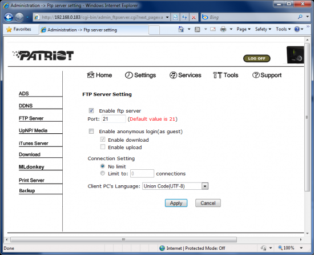Click the vertical scrollbar thumb
Screen dimensions: 314x255
(x=307, y=117)
